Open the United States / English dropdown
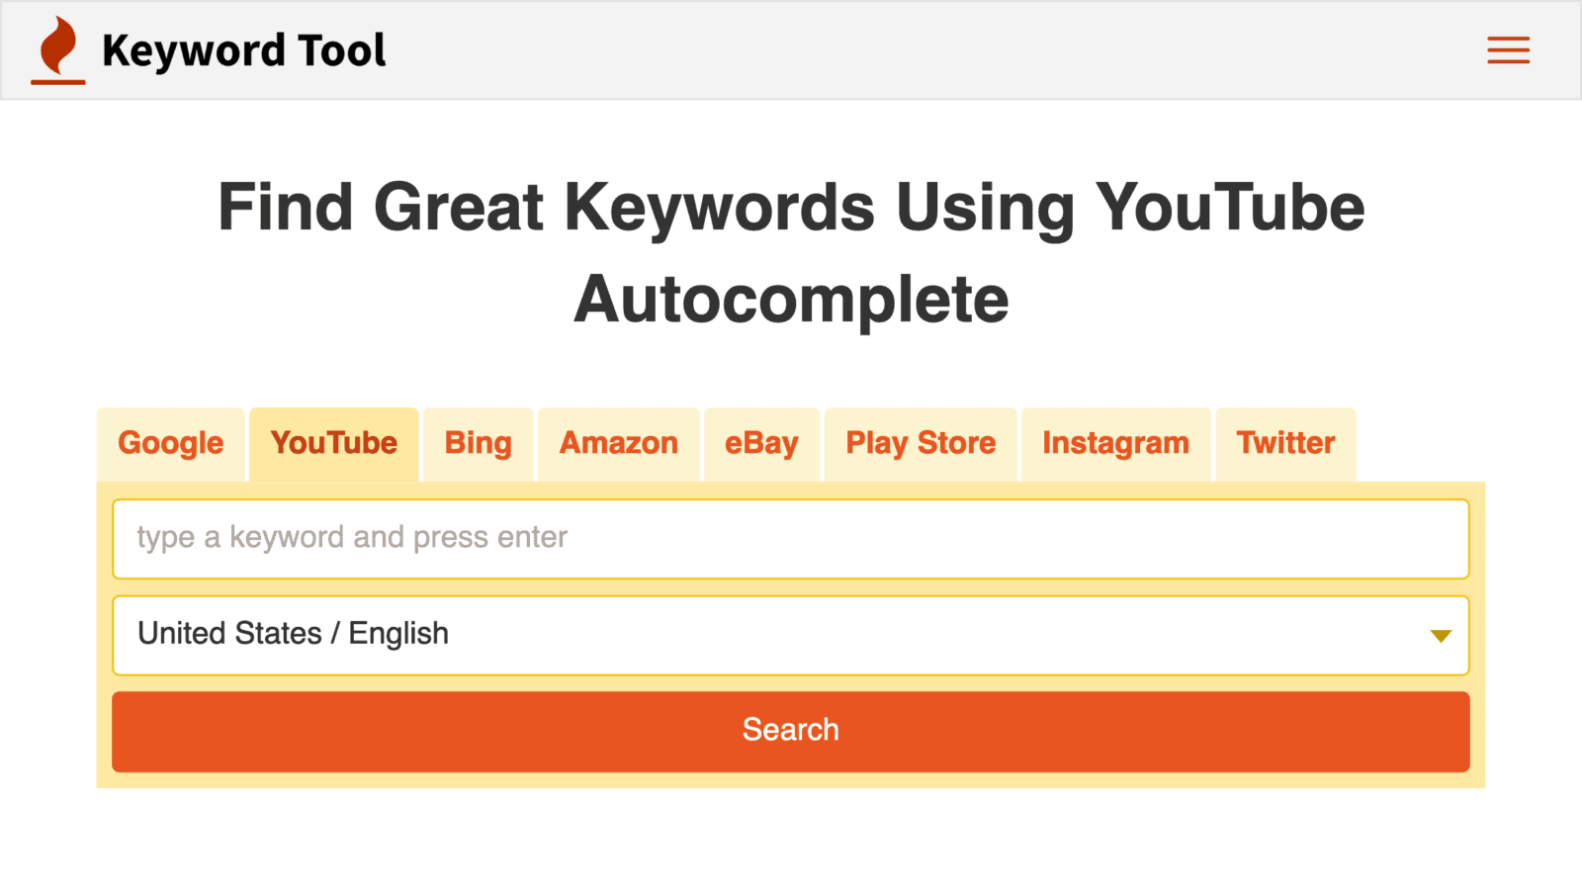Image resolution: width=1582 pixels, height=893 pixels. pos(771,635)
